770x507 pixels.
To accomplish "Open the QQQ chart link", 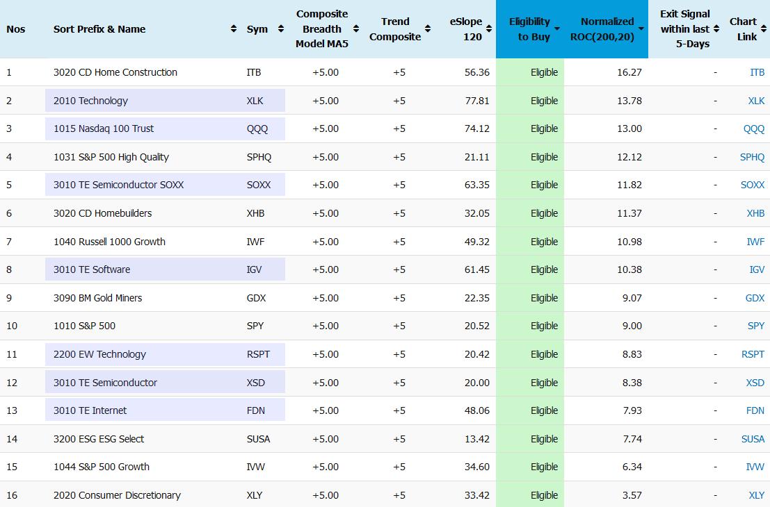I will click(x=753, y=128).
